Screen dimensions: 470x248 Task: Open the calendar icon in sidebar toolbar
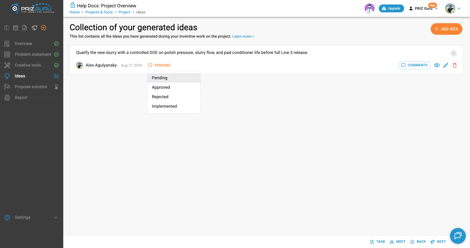click(x=16, y=28)
